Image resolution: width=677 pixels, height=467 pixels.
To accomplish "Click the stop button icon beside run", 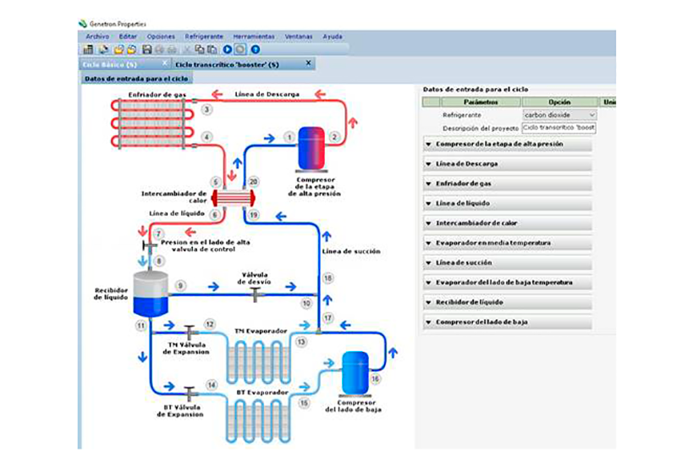I will coord(240,50).
